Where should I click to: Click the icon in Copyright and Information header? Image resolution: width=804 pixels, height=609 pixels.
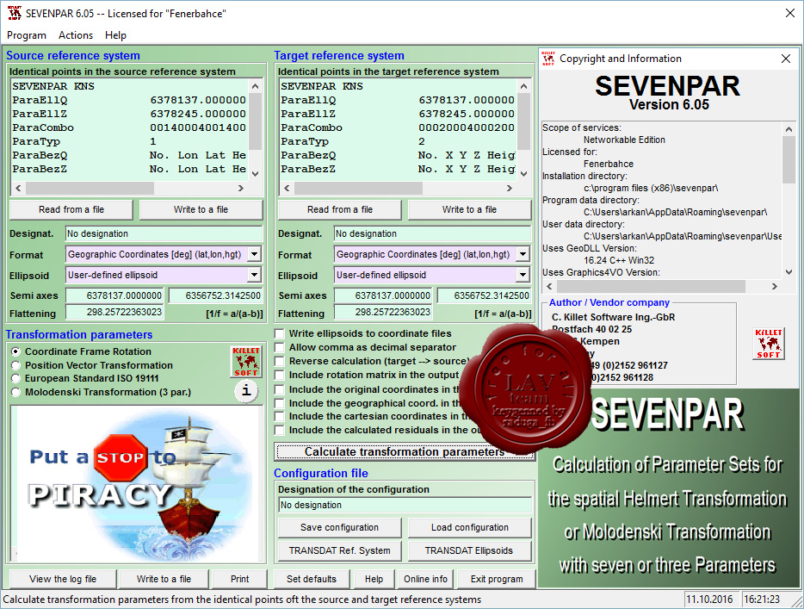point(548,59)
